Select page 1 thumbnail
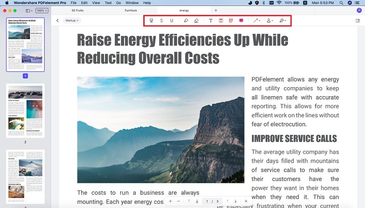The image size is (365, 208). 26,44
